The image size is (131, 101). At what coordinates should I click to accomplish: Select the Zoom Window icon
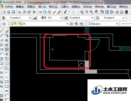coord(91,12)
